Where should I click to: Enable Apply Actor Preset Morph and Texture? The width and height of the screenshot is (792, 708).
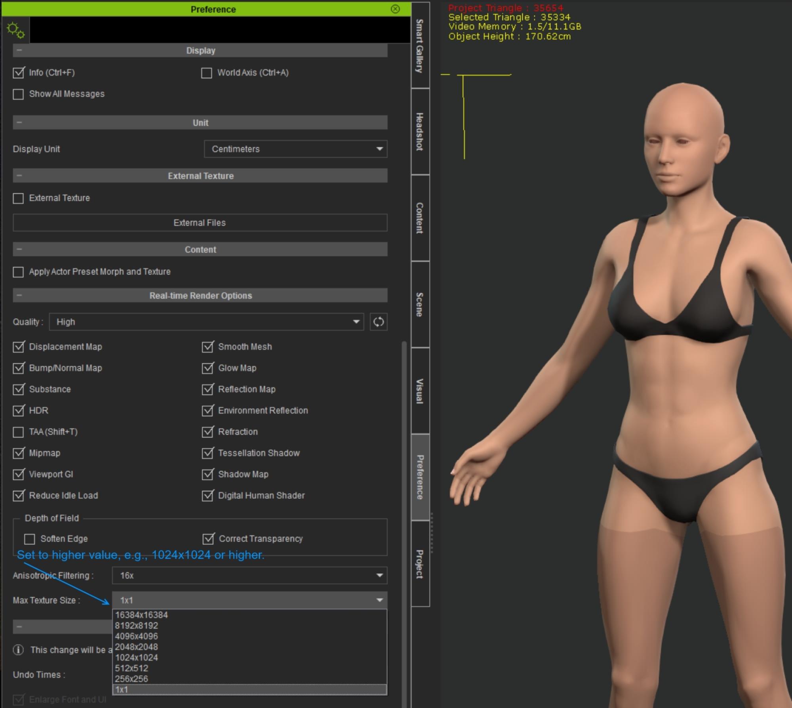18,272
